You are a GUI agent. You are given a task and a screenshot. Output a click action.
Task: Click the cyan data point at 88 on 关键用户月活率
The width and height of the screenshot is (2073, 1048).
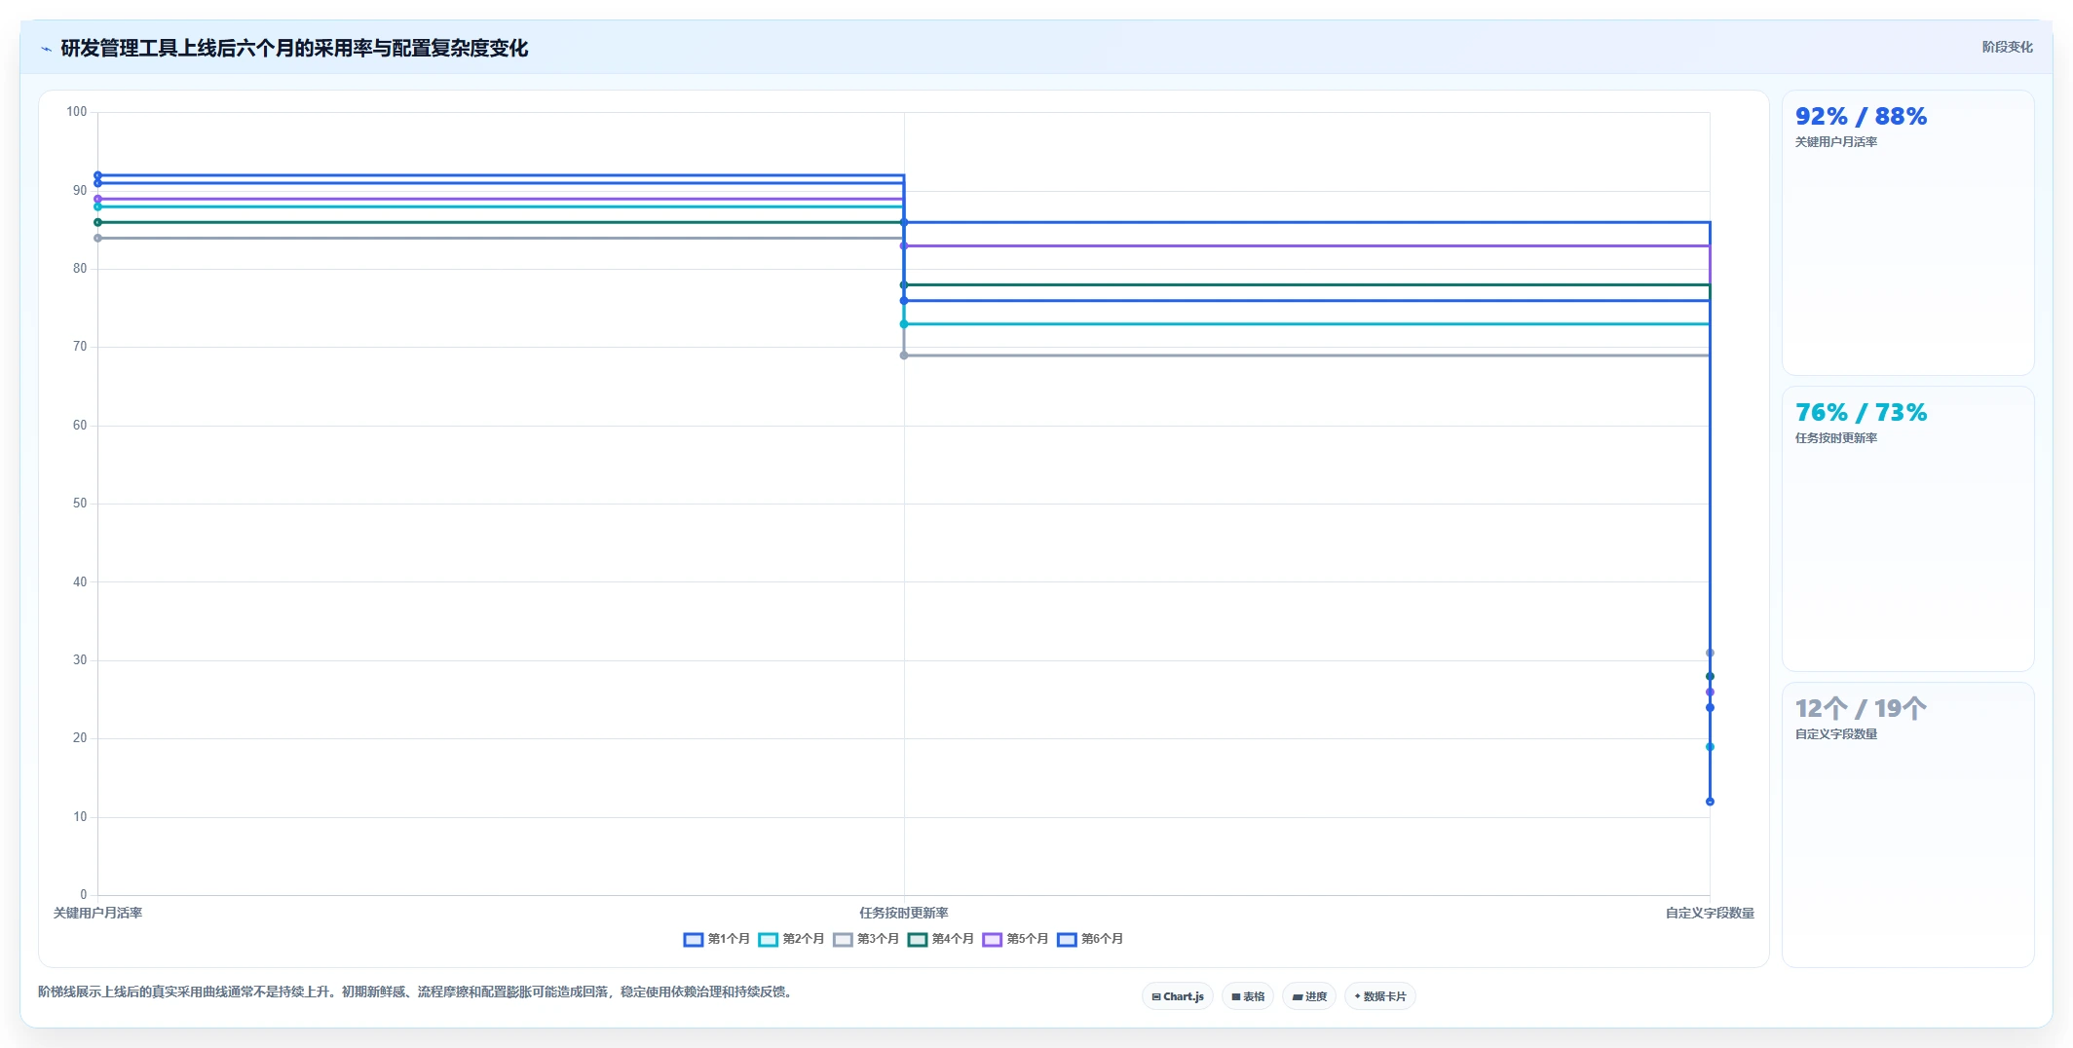click(x=97, y=206)
